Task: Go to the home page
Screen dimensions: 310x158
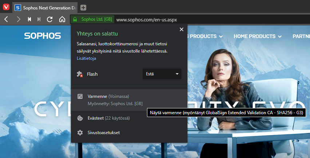Action: (x=62, y=19)
